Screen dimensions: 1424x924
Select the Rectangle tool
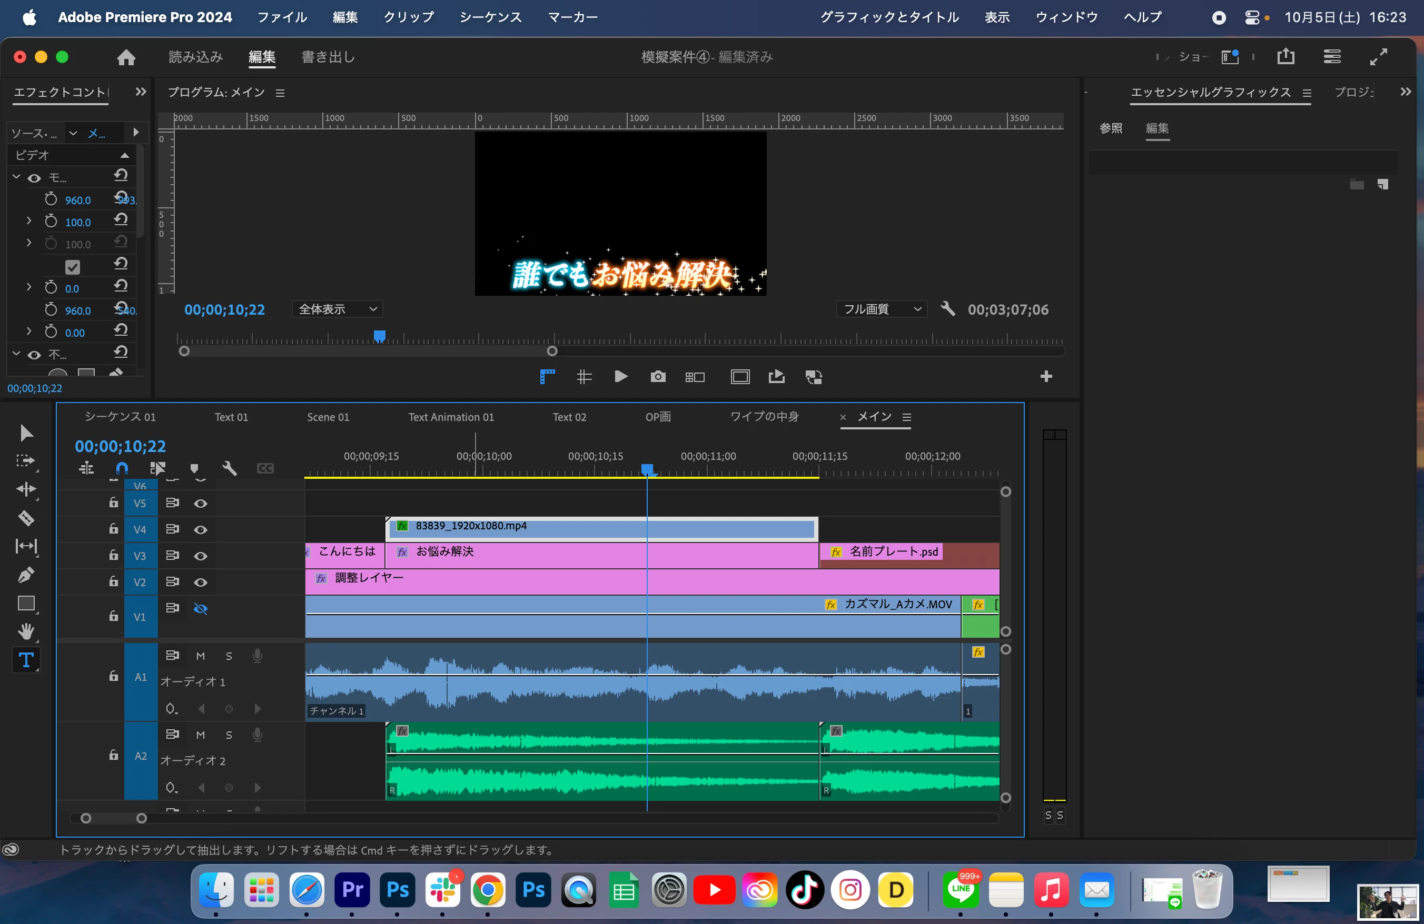pos(26,604)
